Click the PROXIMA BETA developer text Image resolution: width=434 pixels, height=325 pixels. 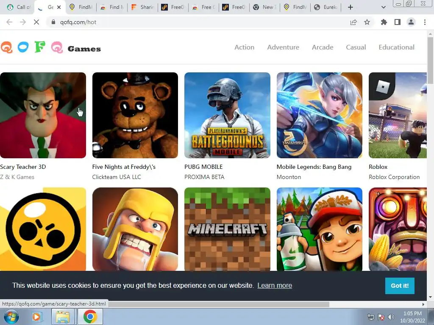click(x=204, y=177)
